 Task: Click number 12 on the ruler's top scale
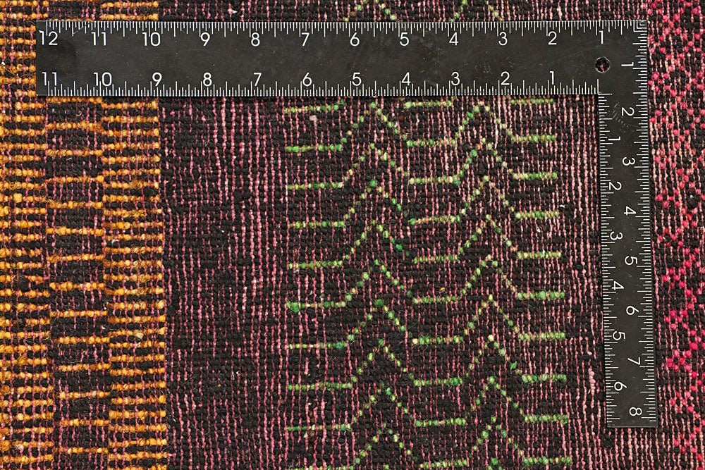pos(49,39)
